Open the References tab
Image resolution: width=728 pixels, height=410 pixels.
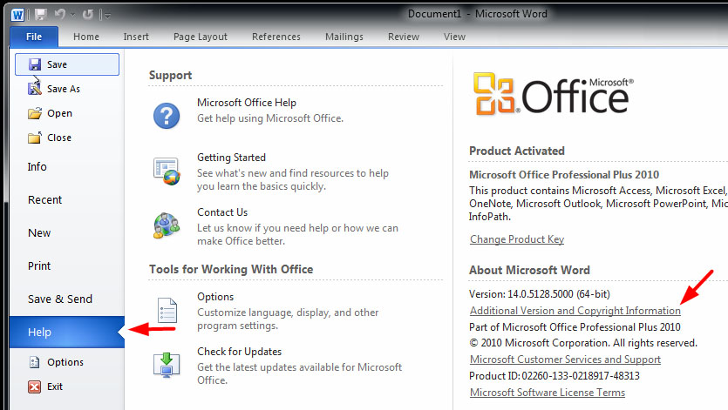(x=276, y=37)
